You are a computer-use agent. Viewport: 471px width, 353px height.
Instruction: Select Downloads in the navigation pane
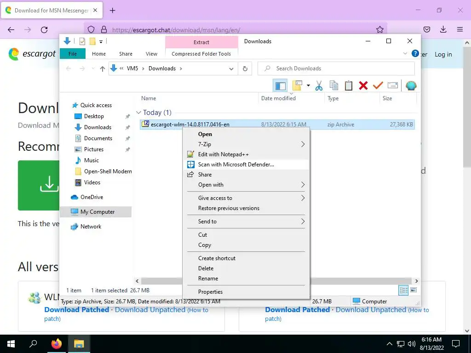pos(98,127)
